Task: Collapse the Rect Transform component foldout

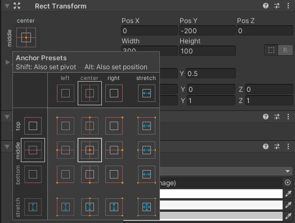Action: [7, 6]
